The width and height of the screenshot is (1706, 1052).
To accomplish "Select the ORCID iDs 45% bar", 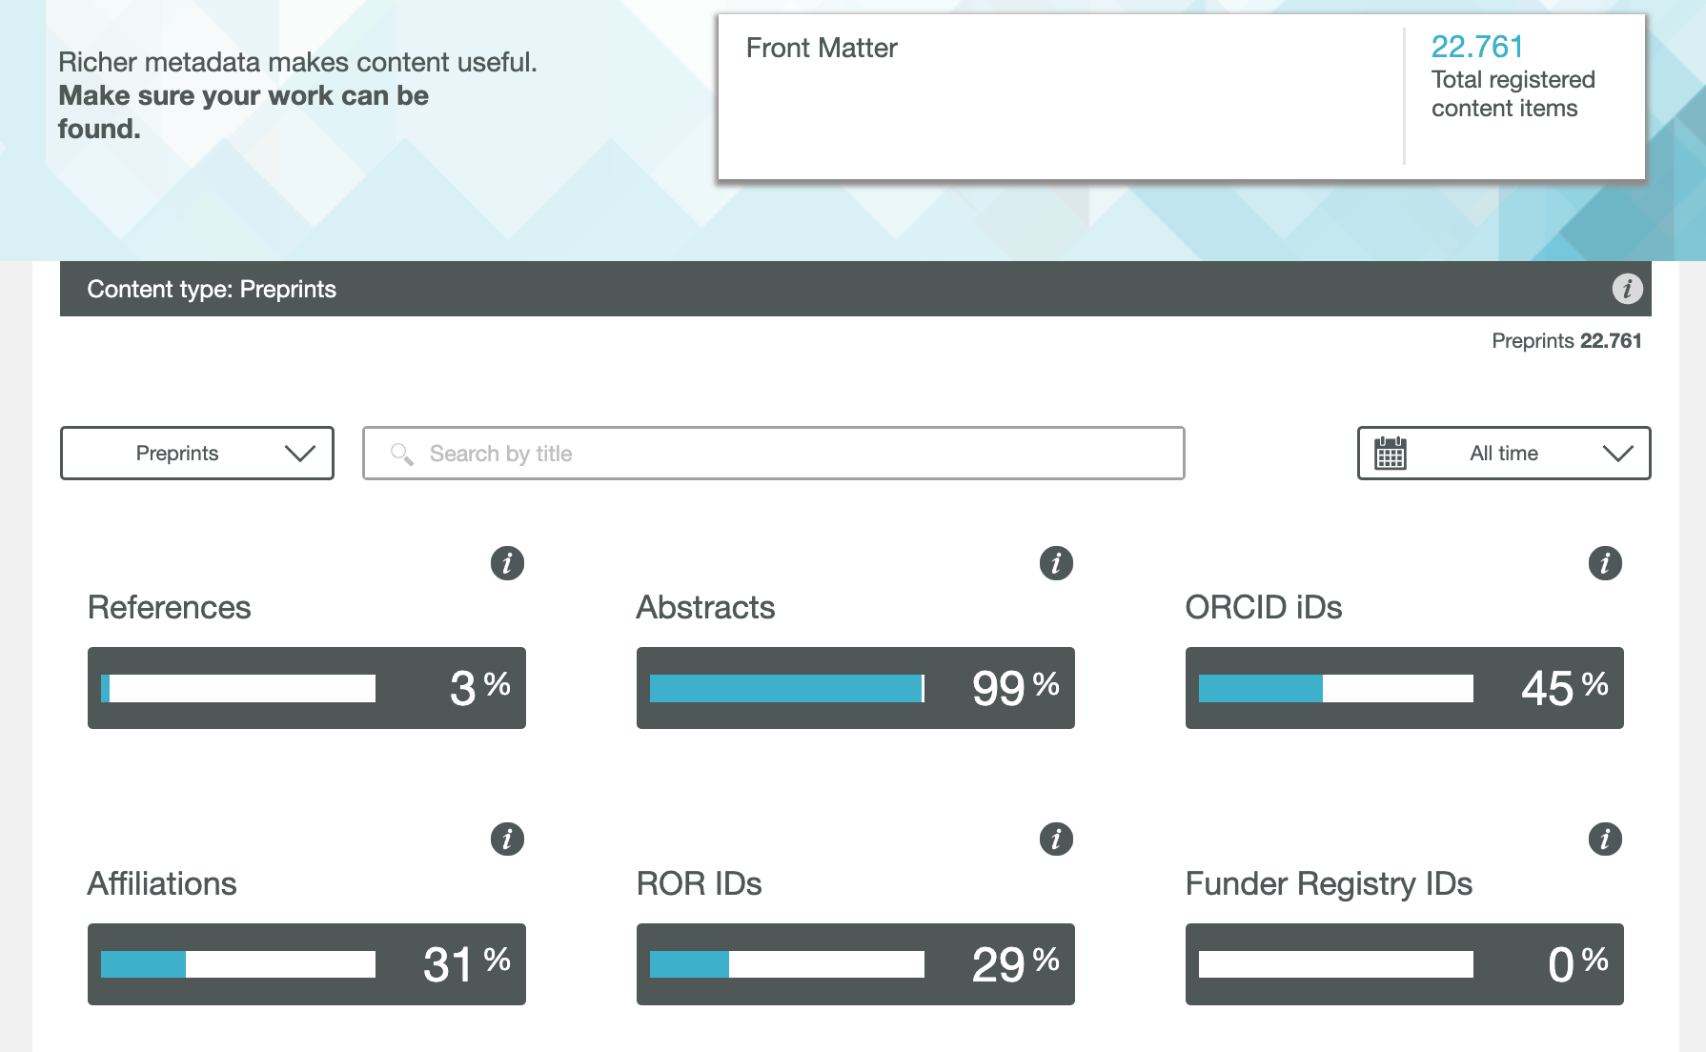I will point(1336,688).
